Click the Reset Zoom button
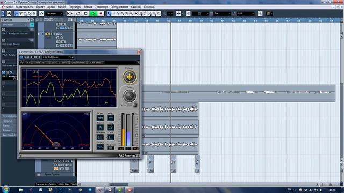 tap(135, 105)
